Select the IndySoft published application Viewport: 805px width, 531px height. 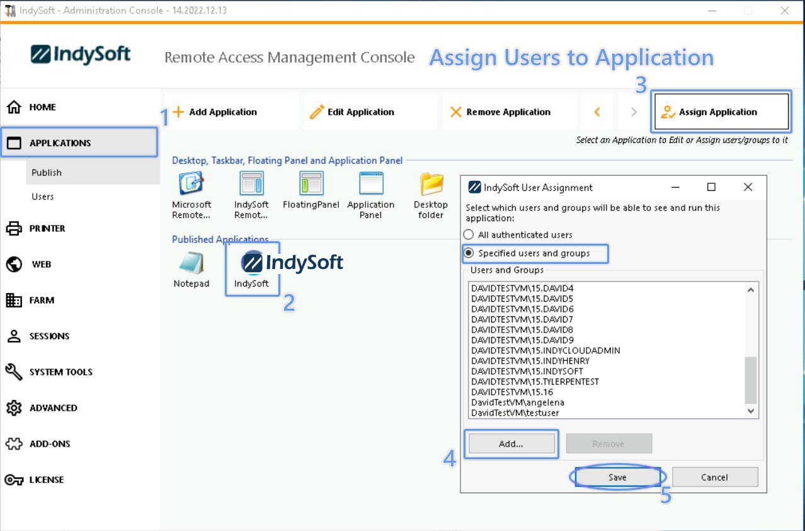pos(252,270)
